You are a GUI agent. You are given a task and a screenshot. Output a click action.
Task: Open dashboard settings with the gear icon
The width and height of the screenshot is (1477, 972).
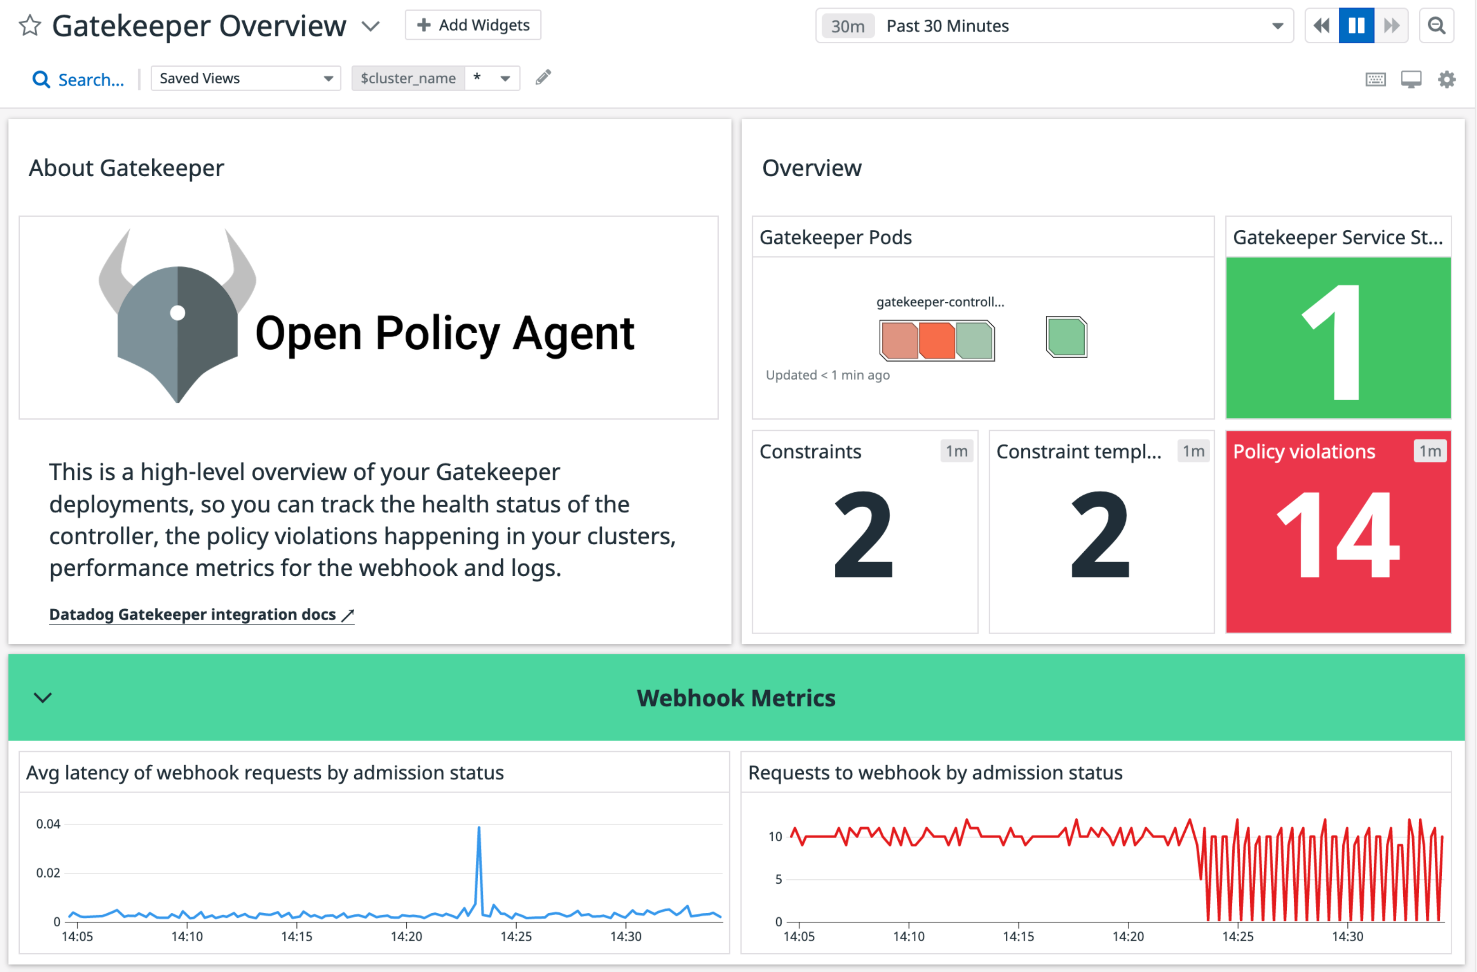[x=1446, y=79]
